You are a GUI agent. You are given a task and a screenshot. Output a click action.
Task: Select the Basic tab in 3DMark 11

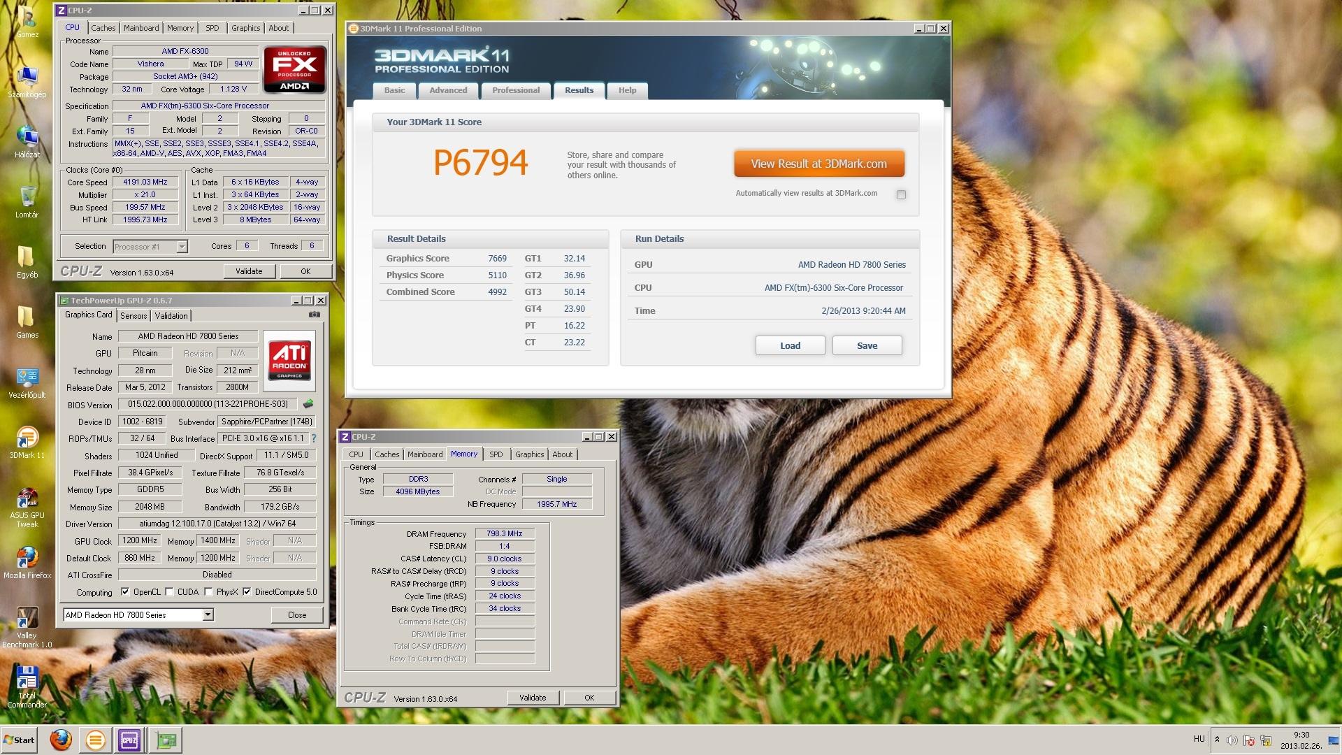[x=394, y=90]
